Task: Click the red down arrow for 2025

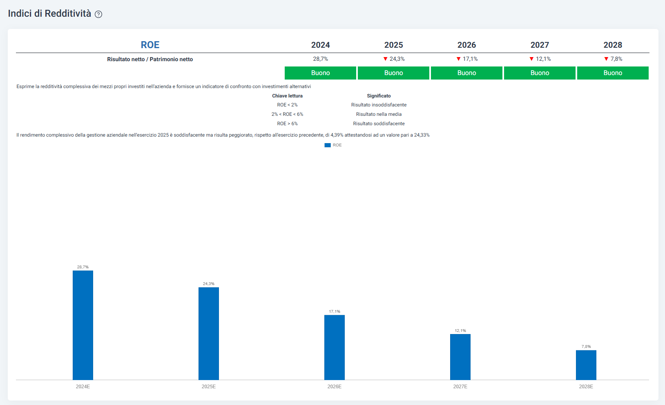Action: point(385,59)
